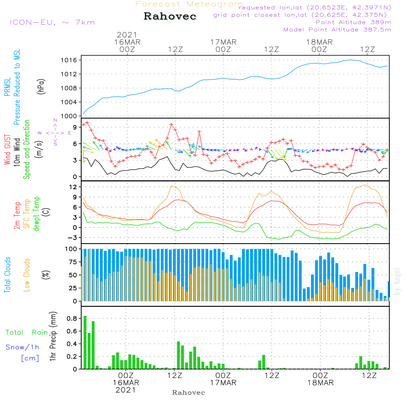The width and height of the screenshot is (406, 406).
Task: Click the ICON-EU ~7km model label
Action: click(52, 22)
